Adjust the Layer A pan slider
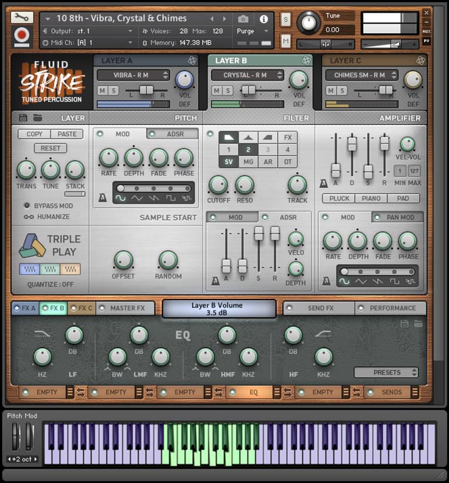 pos(146,90)
